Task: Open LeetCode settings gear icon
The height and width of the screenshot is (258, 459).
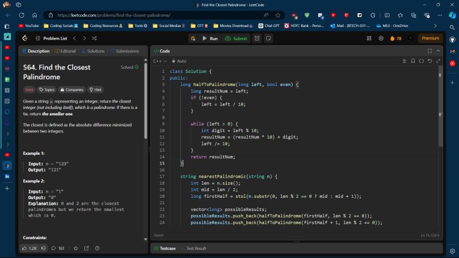Action: click(381, 38)
